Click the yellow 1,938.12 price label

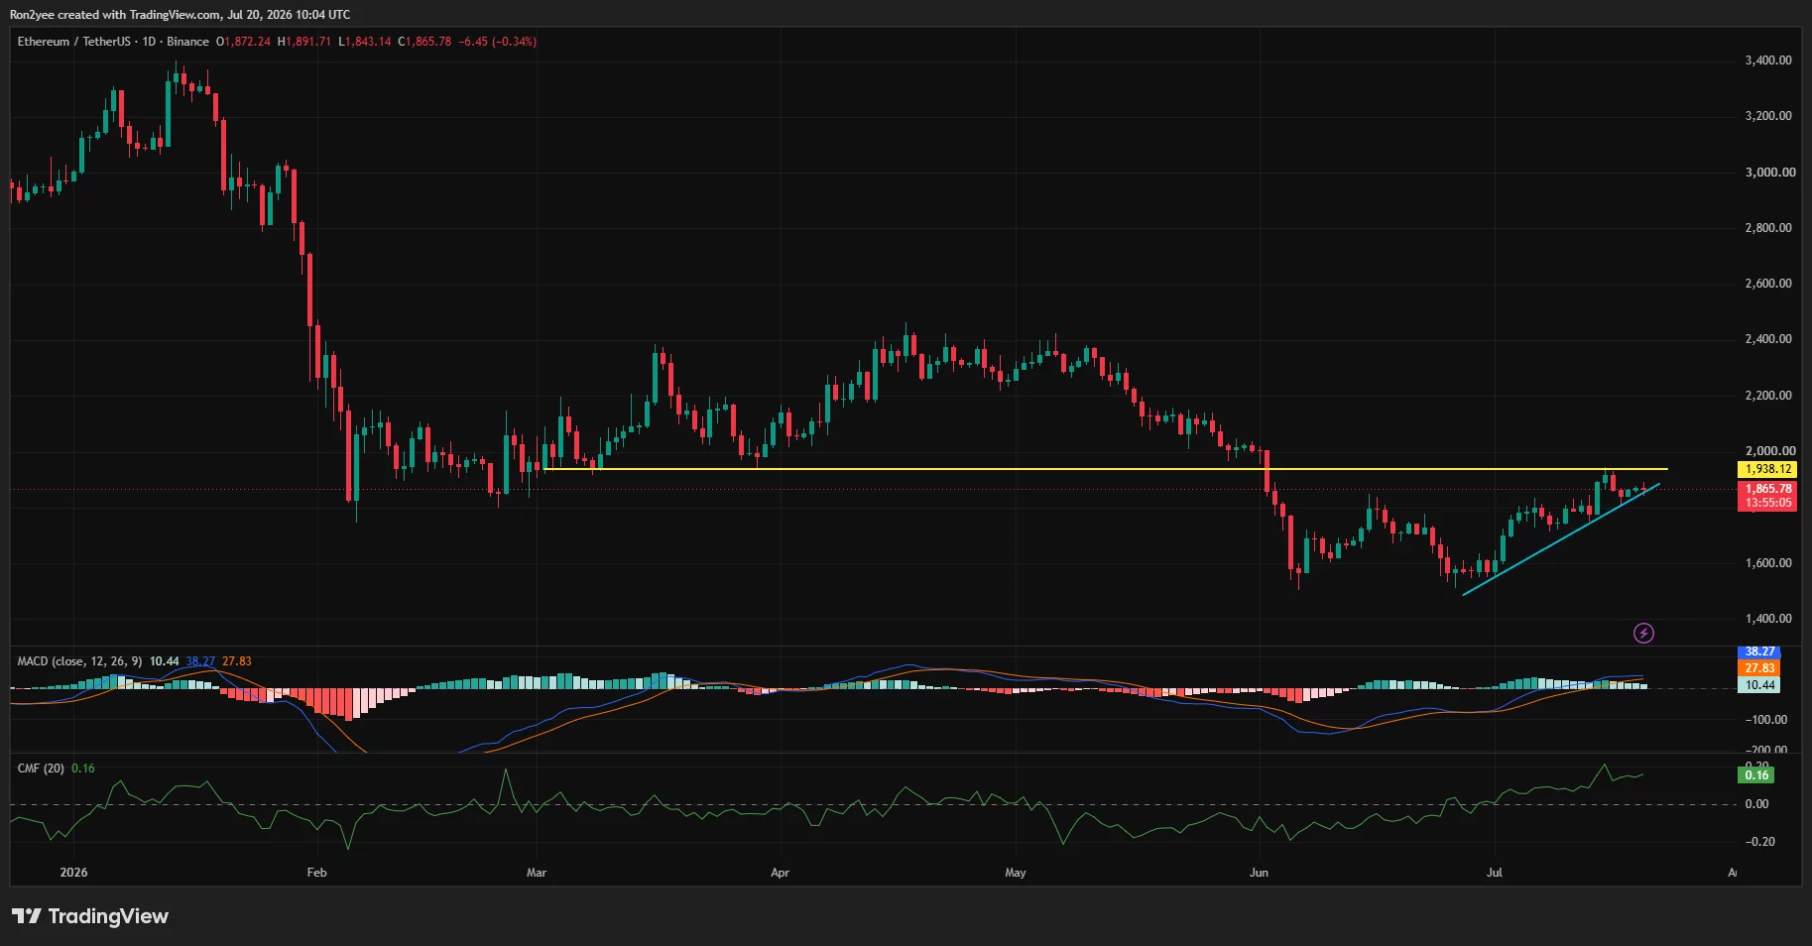(1767, 469)
